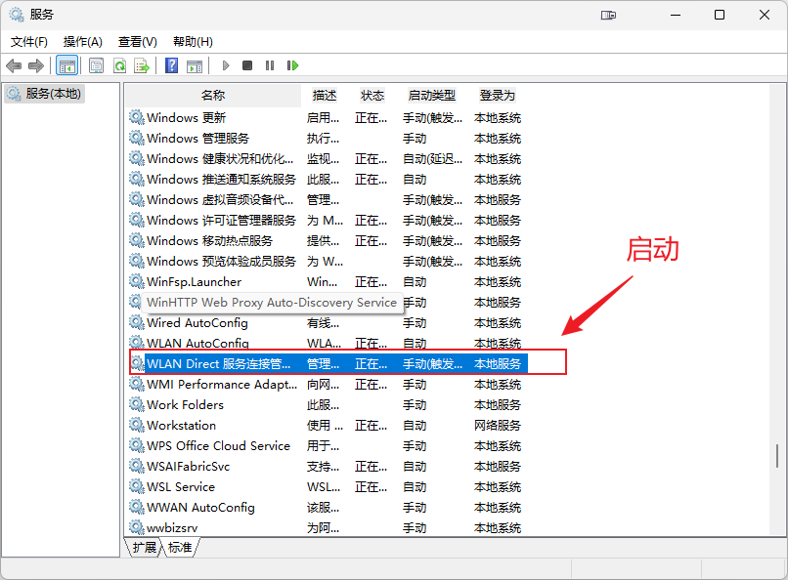Image resolution: width=788 pixels, height=580 pixels.
Task: Click the gear icon beside Wired AutoConfig
Action: click(136, 322)
